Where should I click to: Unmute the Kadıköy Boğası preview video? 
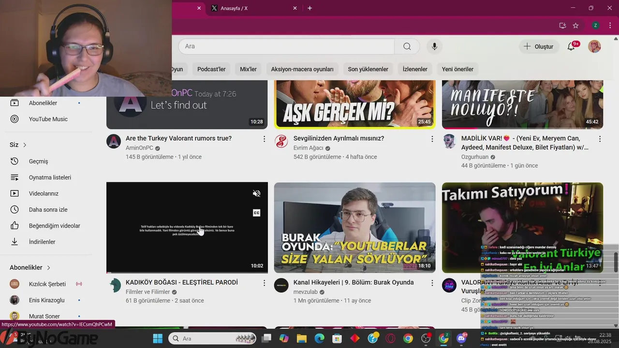coord(257,193)
